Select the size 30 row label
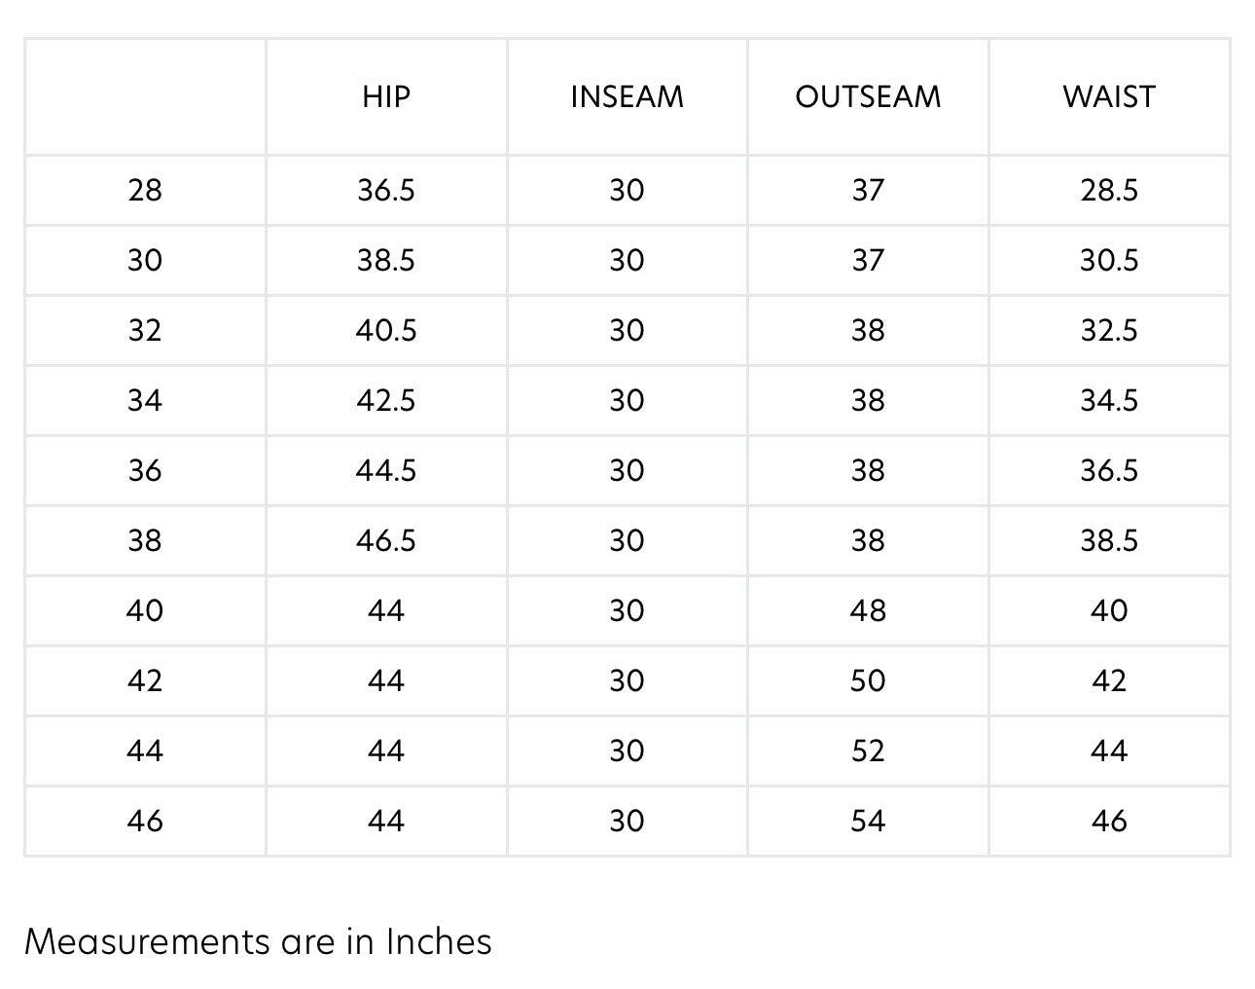The height and width of the screenshot is (989, 1255). coord(145,260)
